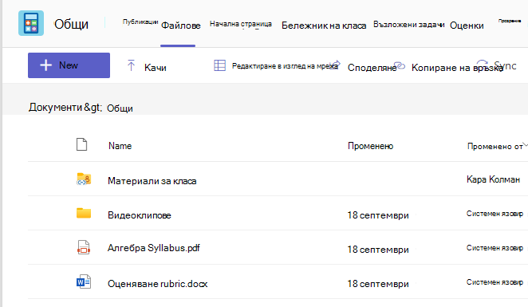The height and width of the screenshot is (307, 528).
Task: Click Документи in the breadcrumb
Action: click(x=55, y=107)
